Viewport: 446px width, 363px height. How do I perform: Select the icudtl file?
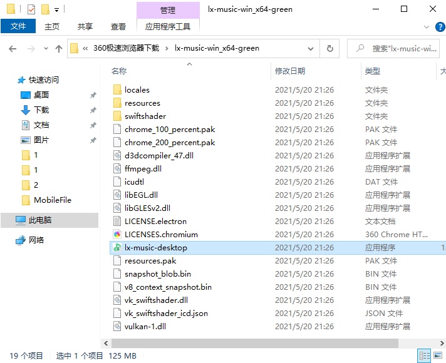click(x=134, y=182)
